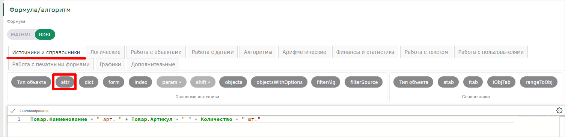Insert Тип объекта under Справочники
Viewport: 565px width, 137px height.
click(x=413, y=82)
